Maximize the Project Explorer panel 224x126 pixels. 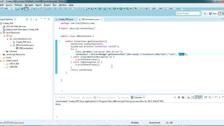pyautogui.click(x=49, y=19)
